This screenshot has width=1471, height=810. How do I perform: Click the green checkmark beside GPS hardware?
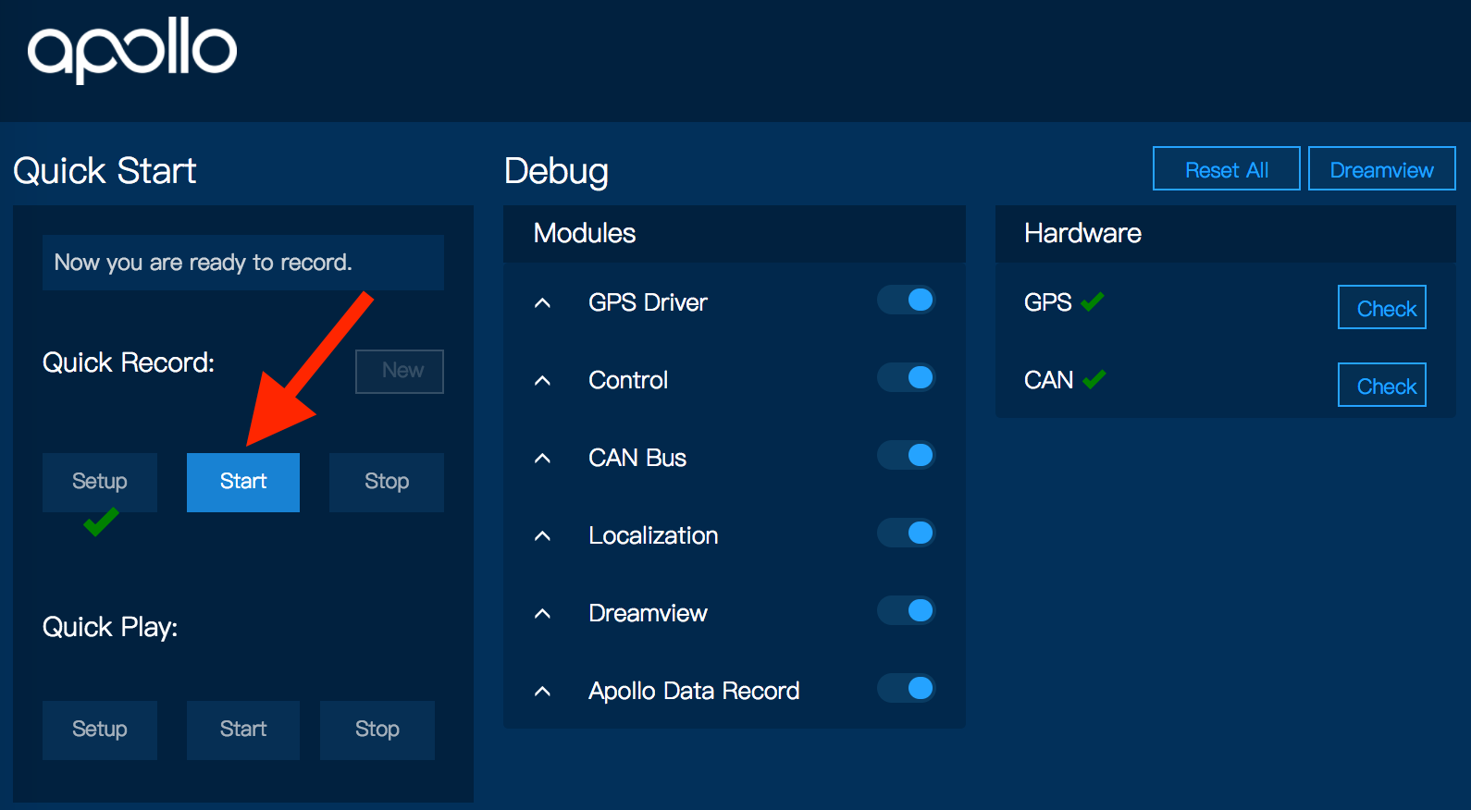[x=1093, y=301]
